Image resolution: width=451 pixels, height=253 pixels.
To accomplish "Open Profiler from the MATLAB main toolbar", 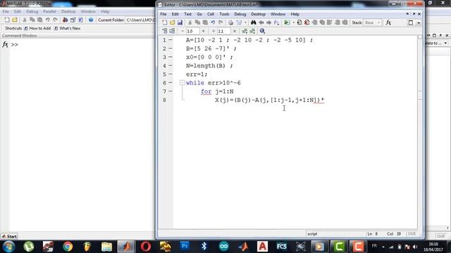I will click(81, 20).
